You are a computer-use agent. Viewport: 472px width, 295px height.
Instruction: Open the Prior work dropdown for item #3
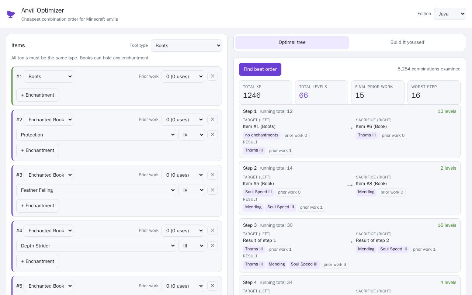tap(183, 175)
